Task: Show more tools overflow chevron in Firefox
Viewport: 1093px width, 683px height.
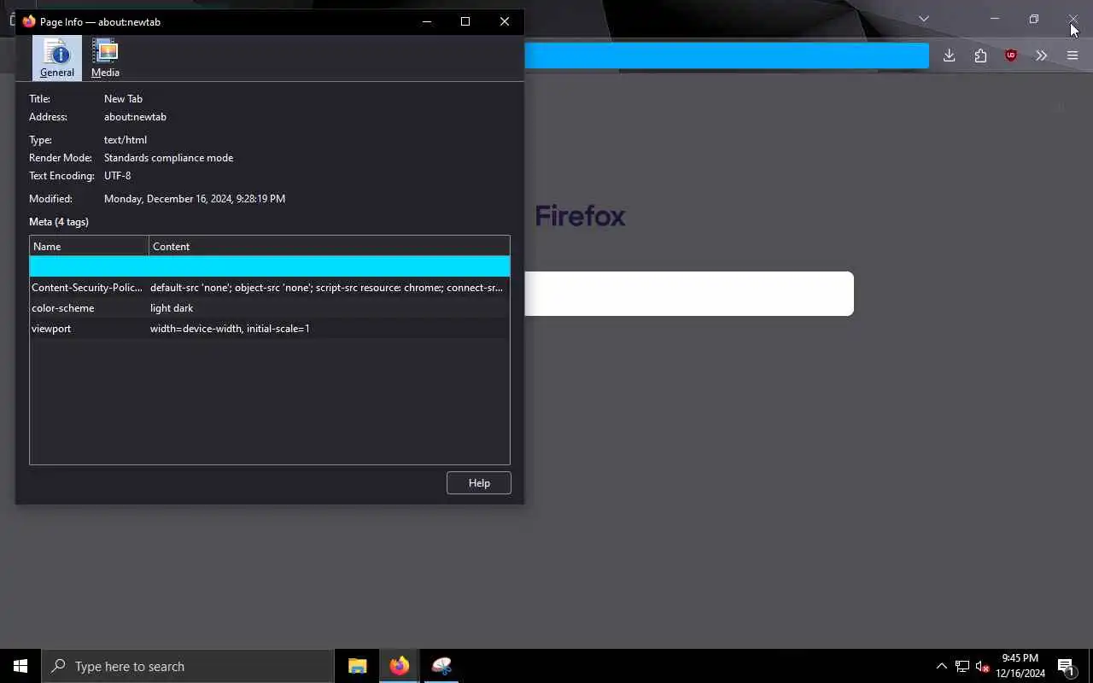Action: point(1042,55)
